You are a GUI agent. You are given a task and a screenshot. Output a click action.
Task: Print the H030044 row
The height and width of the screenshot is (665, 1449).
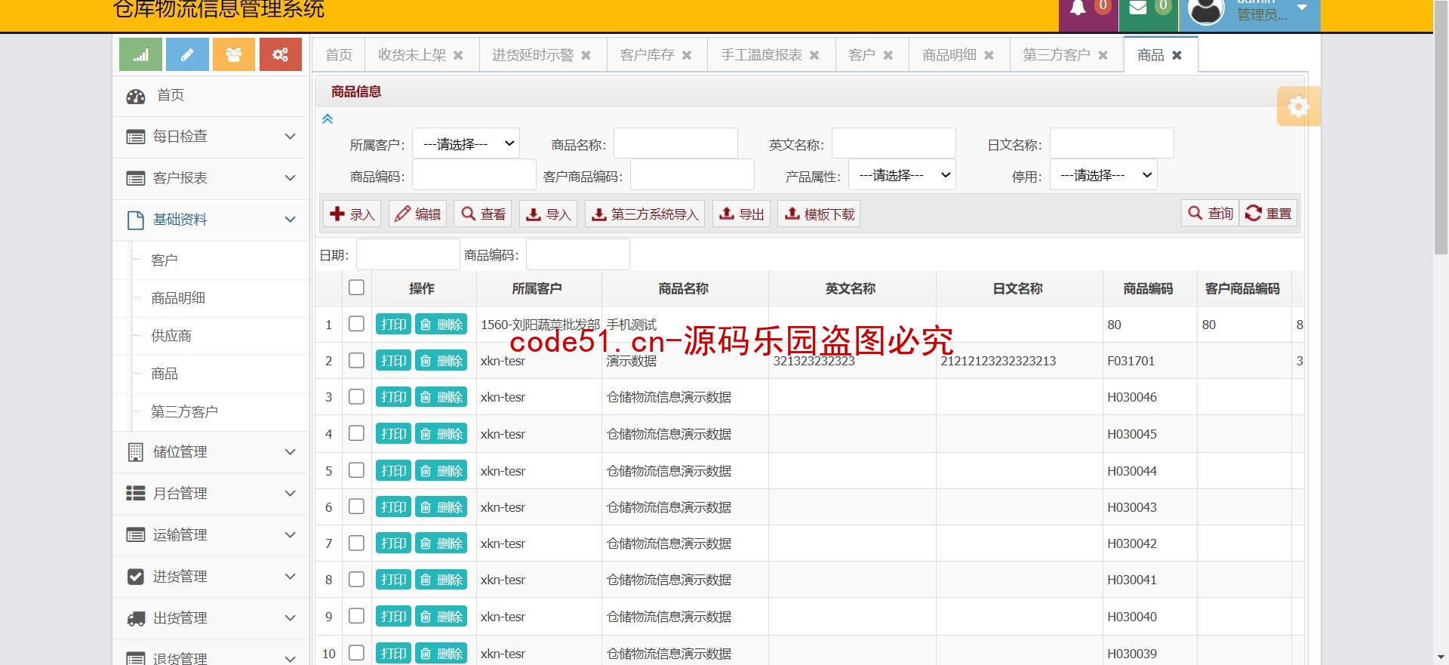[x=393, y=470]
